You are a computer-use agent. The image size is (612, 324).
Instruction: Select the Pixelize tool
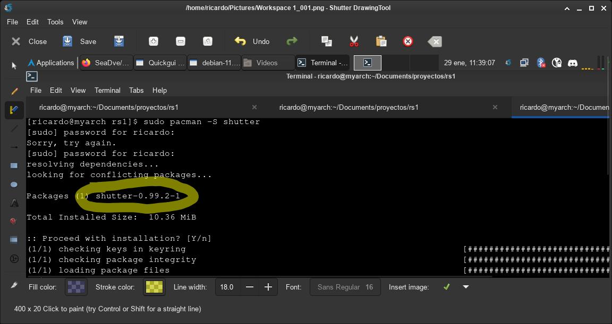[x=14, y=240]
